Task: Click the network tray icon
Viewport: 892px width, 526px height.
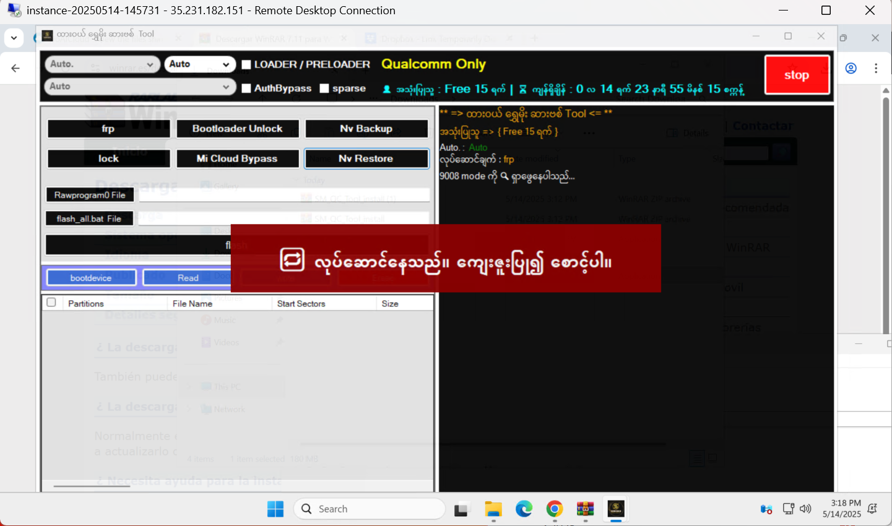Action: tap(789, 509)
